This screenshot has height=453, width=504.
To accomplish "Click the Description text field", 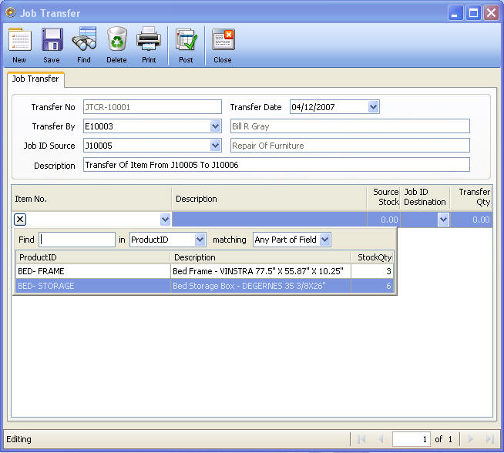I will 277,165.
